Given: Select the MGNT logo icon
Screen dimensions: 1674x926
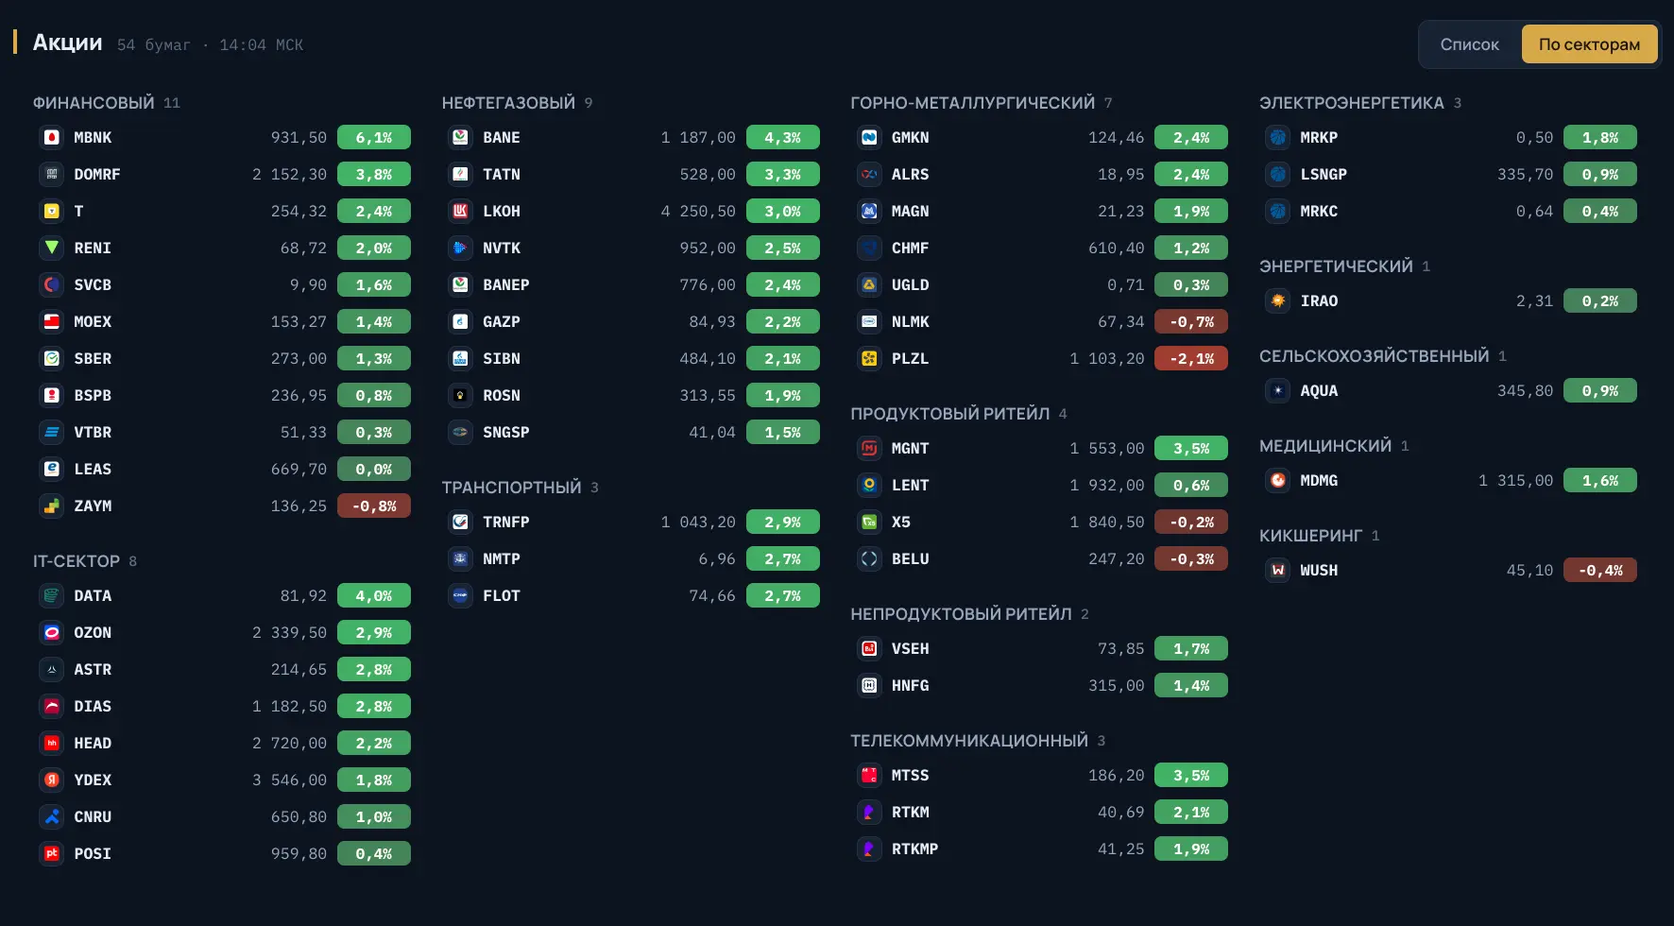Looking at the screenshot, I should [x=869, y=449].
